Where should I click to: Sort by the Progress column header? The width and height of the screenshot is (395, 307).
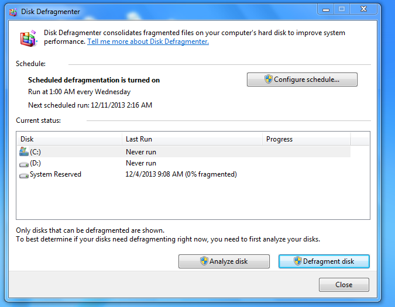pyautogui.click(x=307, y=139)
